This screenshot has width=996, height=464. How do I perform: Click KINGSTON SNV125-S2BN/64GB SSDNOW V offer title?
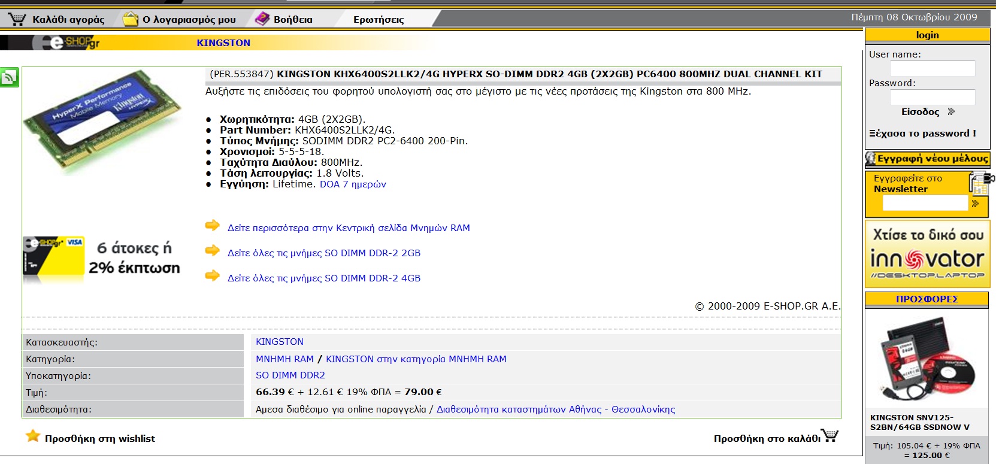(920, 423)
